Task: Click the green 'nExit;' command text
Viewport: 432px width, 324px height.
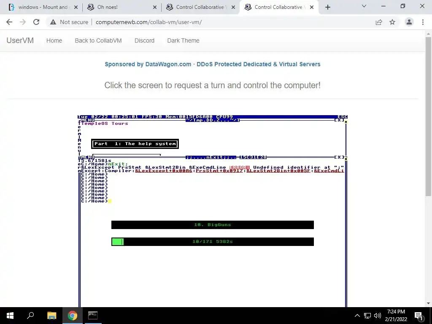Action: (x=118, y=164)
